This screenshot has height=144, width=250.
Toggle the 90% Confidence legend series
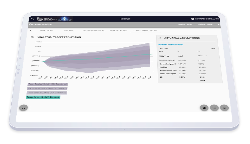47,93
